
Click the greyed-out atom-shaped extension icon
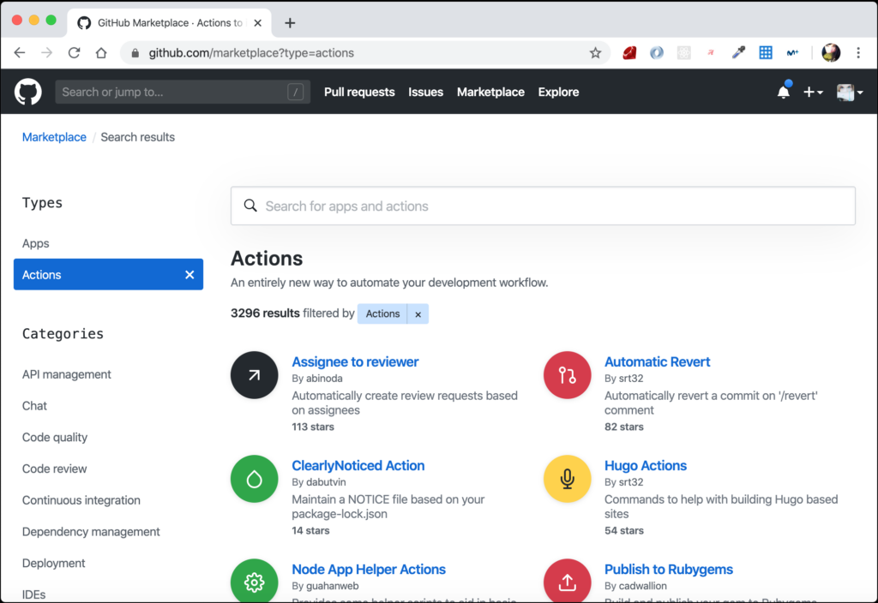(x=683, y=52)
